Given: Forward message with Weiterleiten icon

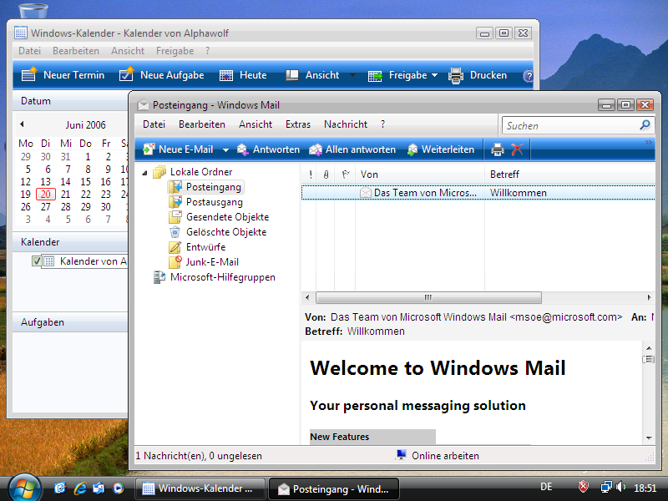Looking at the screenshot, I should click(412, 149).
